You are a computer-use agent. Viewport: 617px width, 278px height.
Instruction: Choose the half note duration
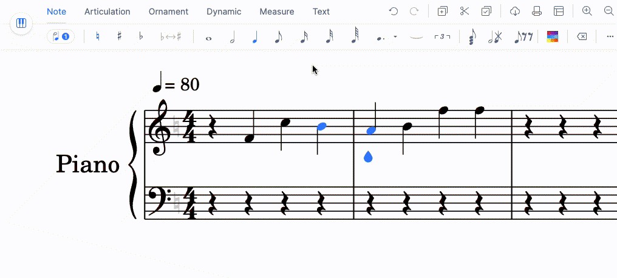point(232,37)
